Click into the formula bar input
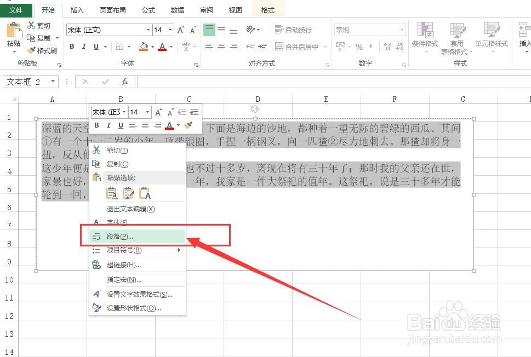Screen dimensions: 531x357 pos(334,82)
